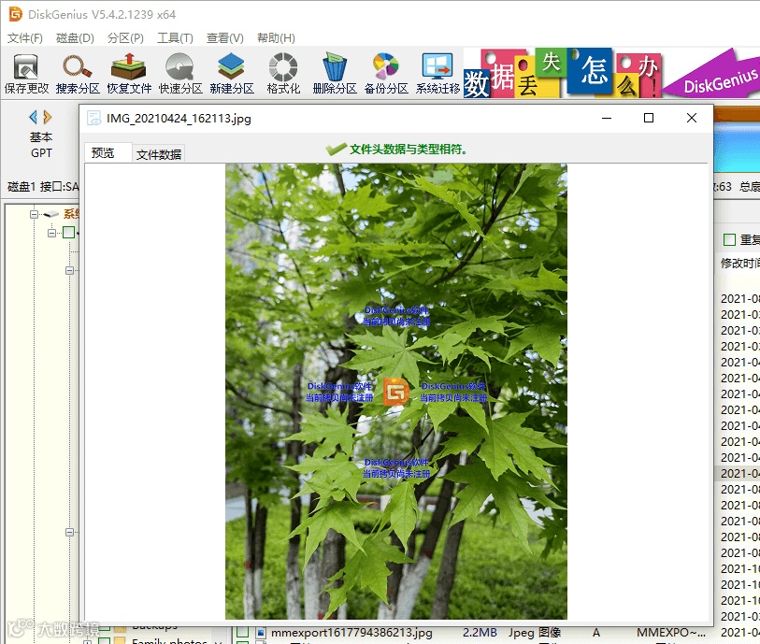Viewport: 760px width, 644px height.
Task: Open the 快速分区 quick partition tool
Action: pyautogui.click(x=180, y=74)
